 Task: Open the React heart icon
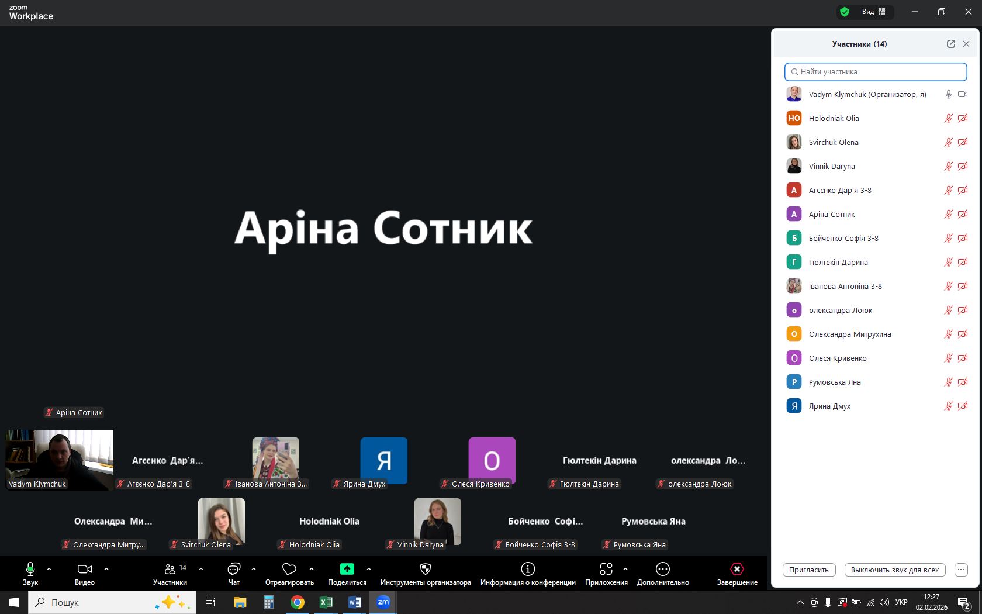tap(289, 569)
